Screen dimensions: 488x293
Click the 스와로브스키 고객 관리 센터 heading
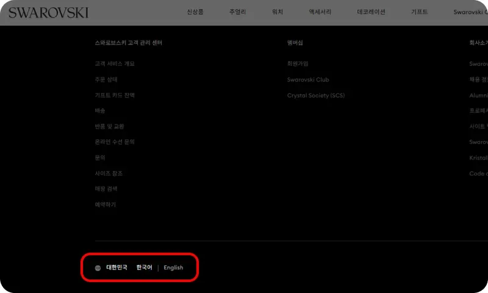128,43
